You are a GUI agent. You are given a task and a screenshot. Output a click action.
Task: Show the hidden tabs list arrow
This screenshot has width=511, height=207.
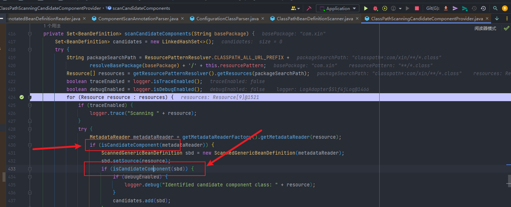pos(497,18)
